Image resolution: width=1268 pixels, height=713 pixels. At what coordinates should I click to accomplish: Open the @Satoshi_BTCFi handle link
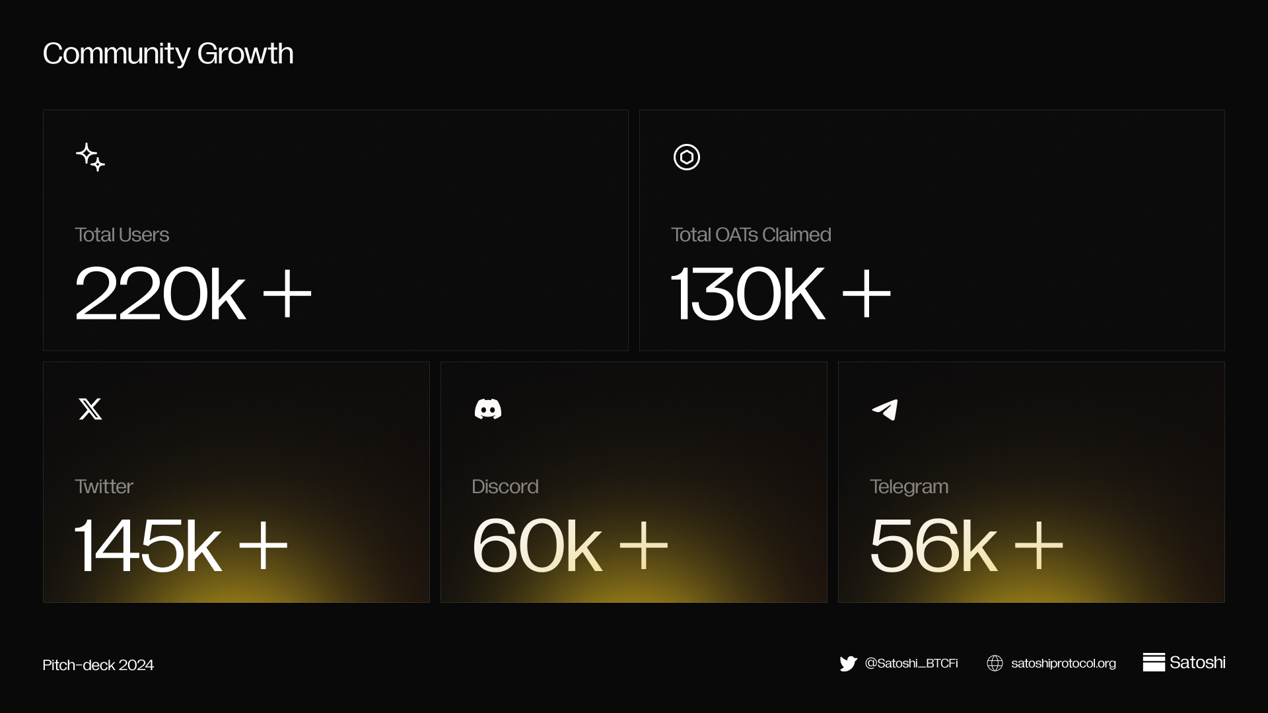911,663
